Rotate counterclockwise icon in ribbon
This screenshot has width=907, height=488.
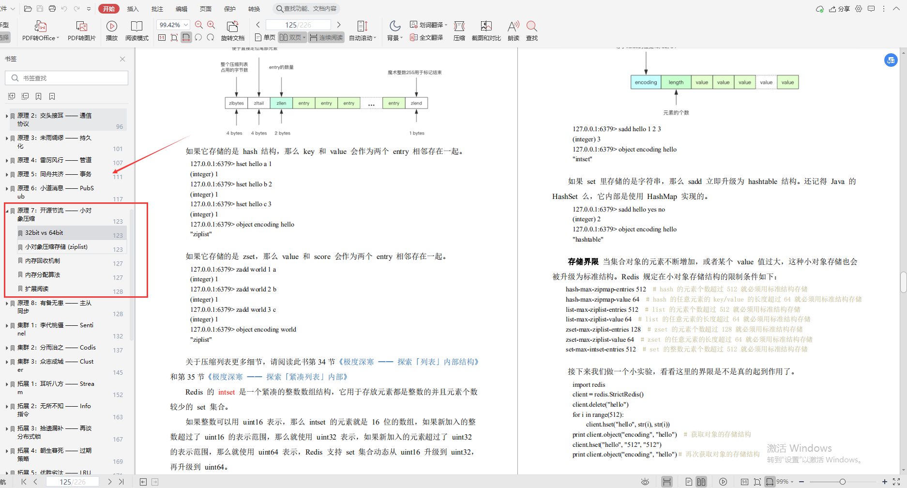point(198,37)
